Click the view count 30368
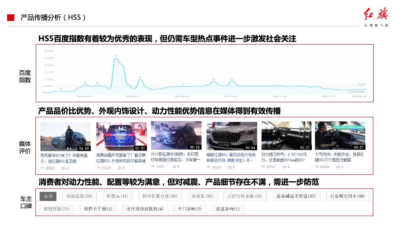404x227 pixels. pos(324,167)
